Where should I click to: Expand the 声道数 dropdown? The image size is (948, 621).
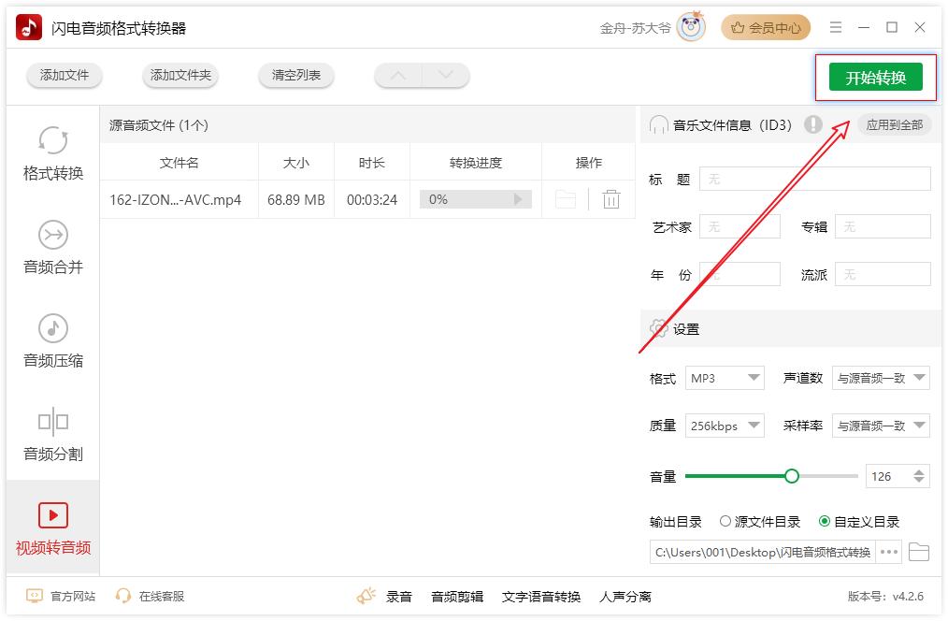881,378
